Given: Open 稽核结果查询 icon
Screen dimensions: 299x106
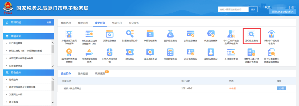Looking at the screenshot, I should pos(211,52).
